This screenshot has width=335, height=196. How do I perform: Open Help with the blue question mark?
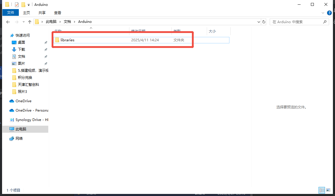(x=329, y=13)
